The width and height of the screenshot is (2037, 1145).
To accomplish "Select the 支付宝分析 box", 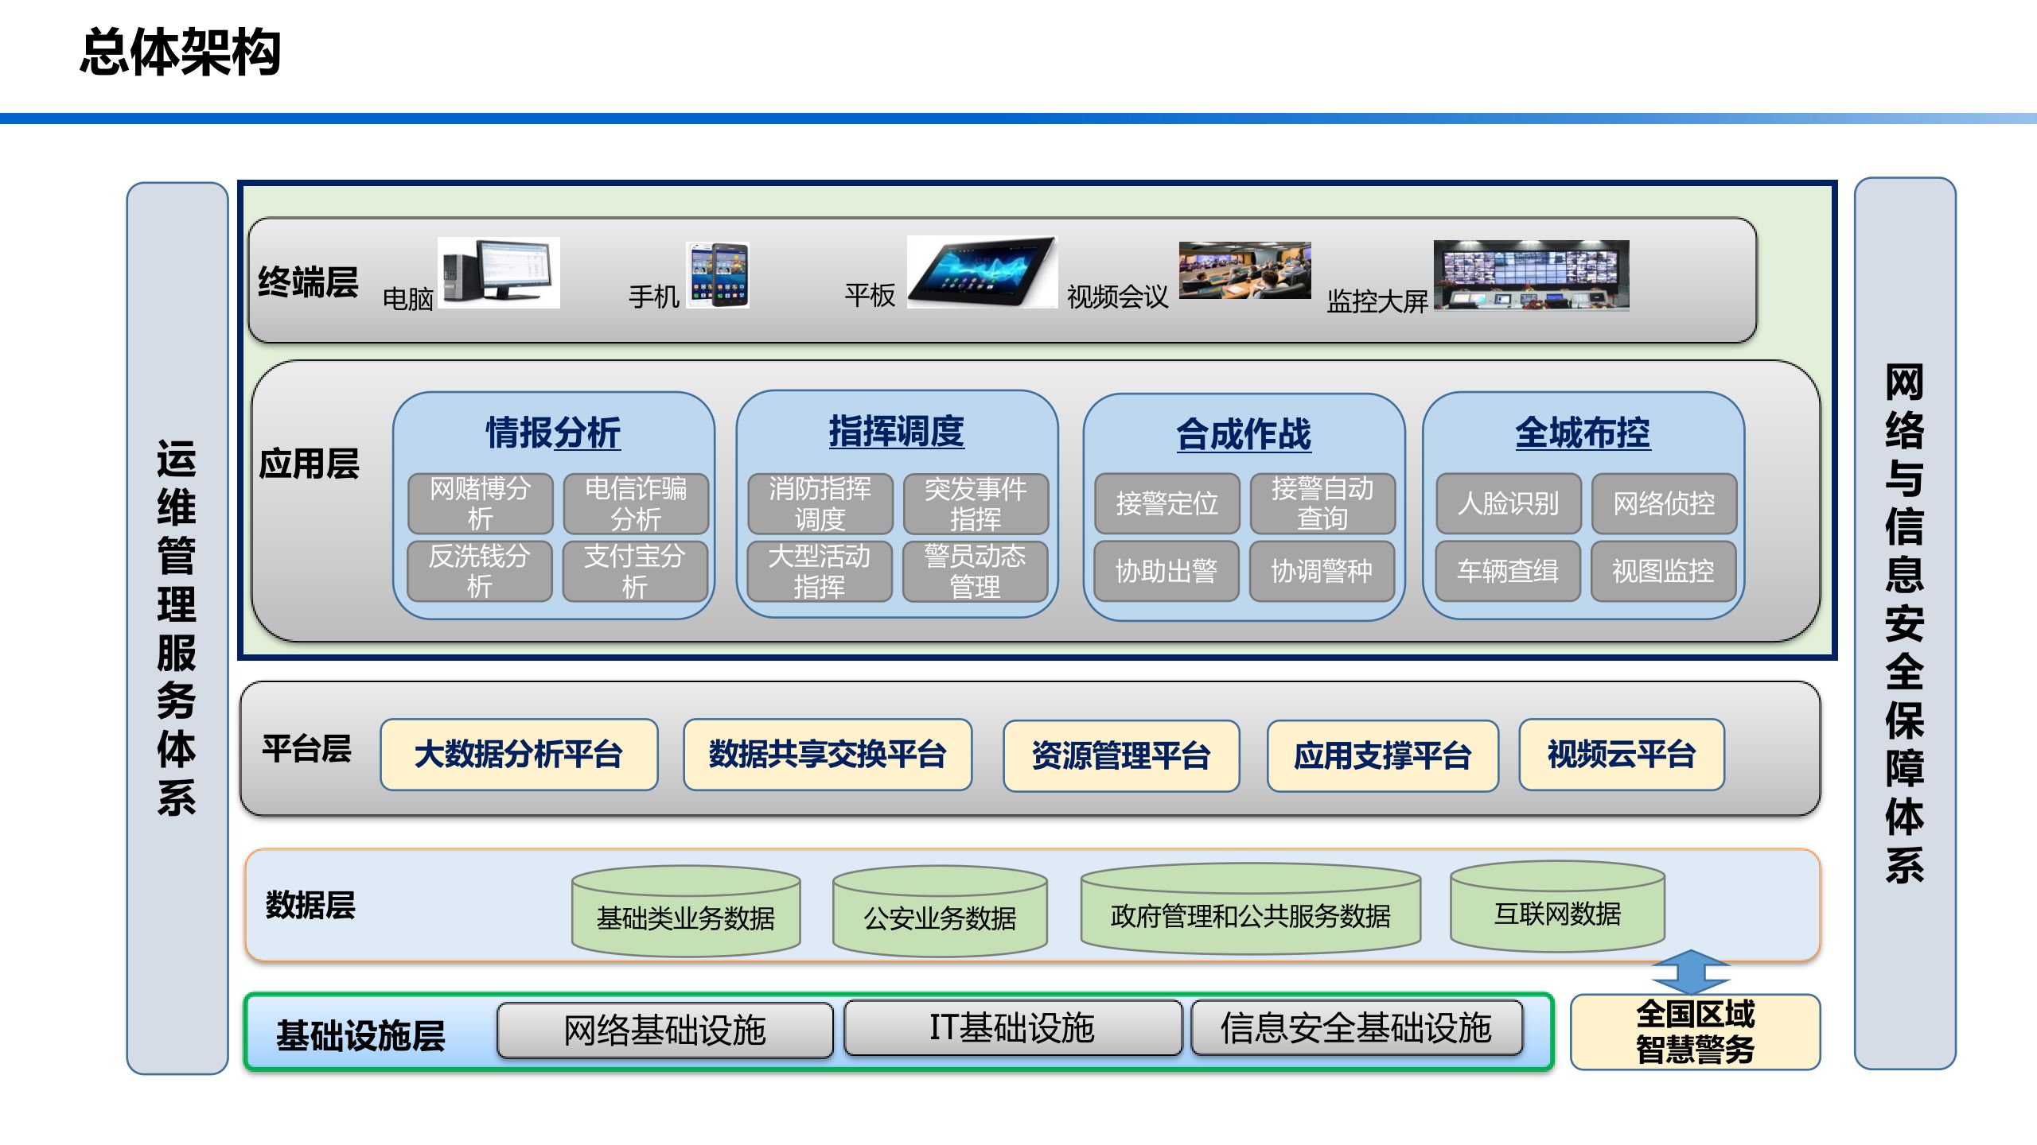I will (x=634, y=571).
